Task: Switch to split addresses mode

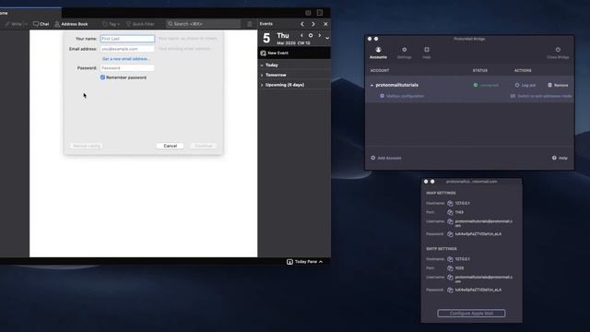Action: tap(541, 96)
